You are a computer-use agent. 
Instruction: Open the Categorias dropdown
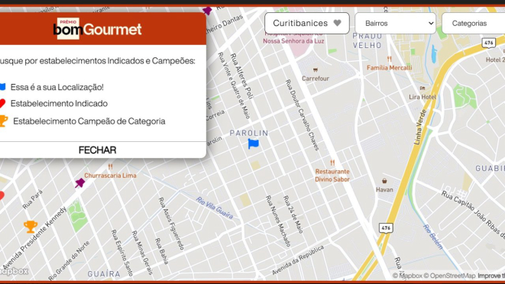(473, 23)
